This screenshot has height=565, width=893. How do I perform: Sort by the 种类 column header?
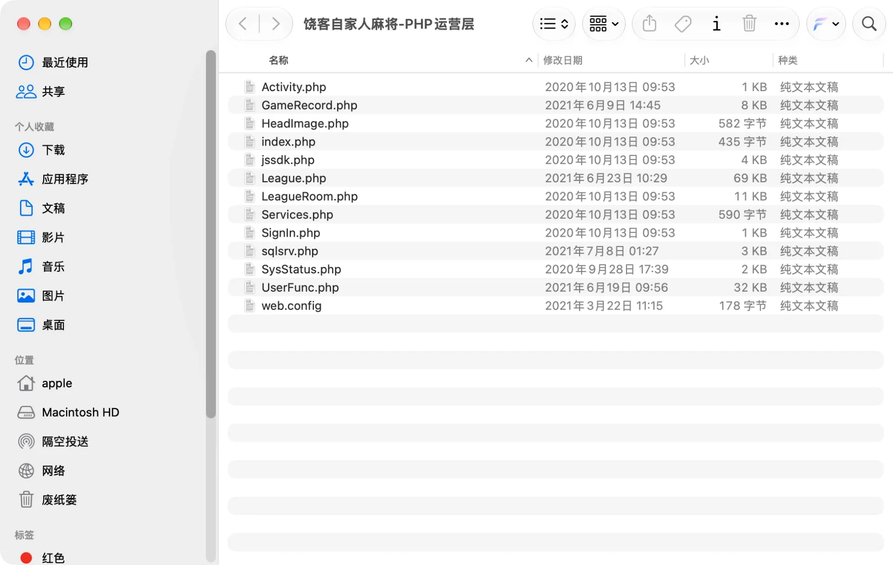click(787, 60)
